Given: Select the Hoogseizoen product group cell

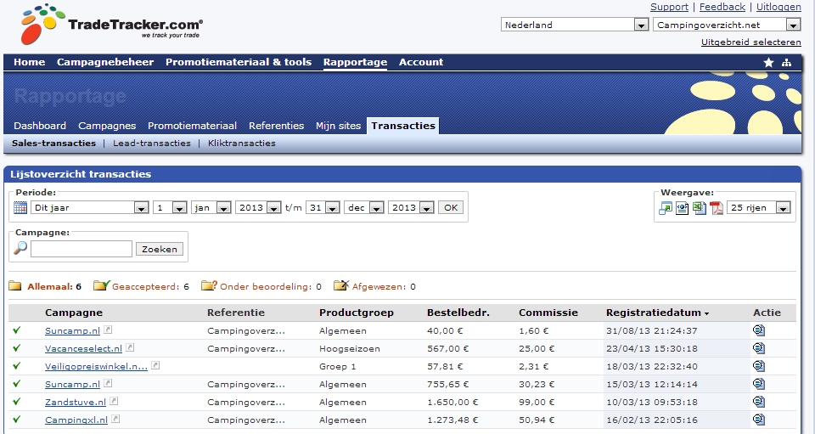Looking at the screenshot, I should coord(350,348).
